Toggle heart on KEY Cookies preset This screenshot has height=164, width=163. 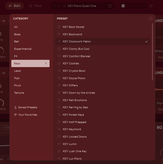[x=59, y=64]
